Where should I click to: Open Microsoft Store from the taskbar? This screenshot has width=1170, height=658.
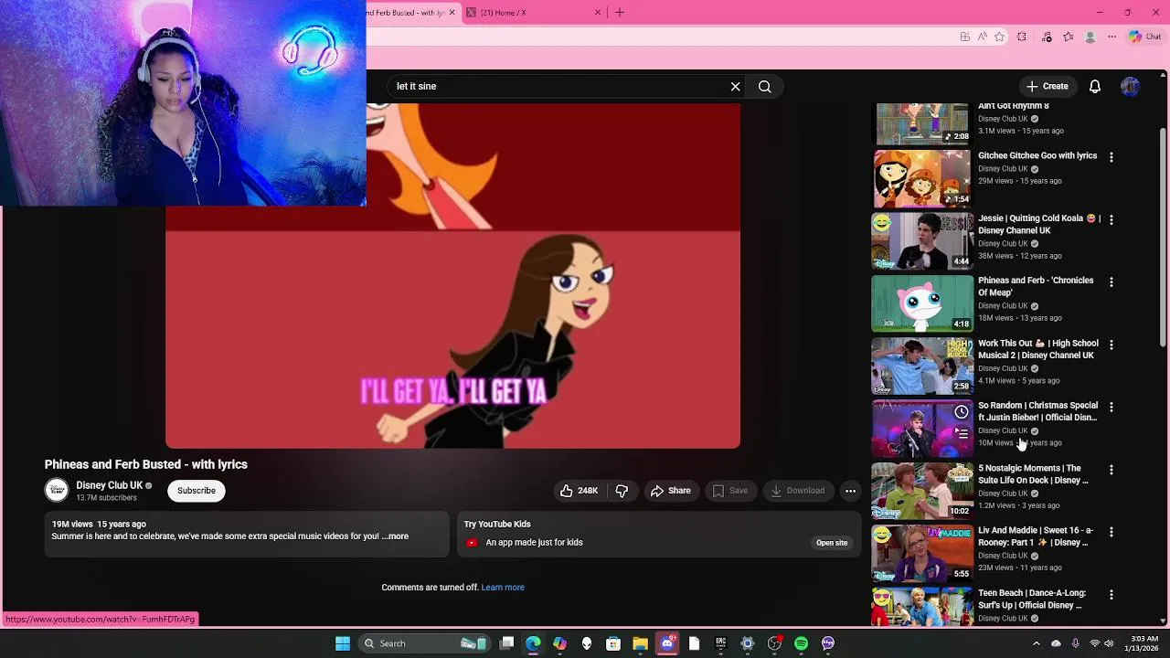[x=613, y=643]
